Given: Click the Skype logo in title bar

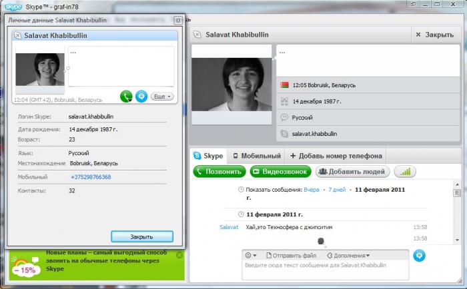Looking at the screenshot, I should (x=13, y=7).
